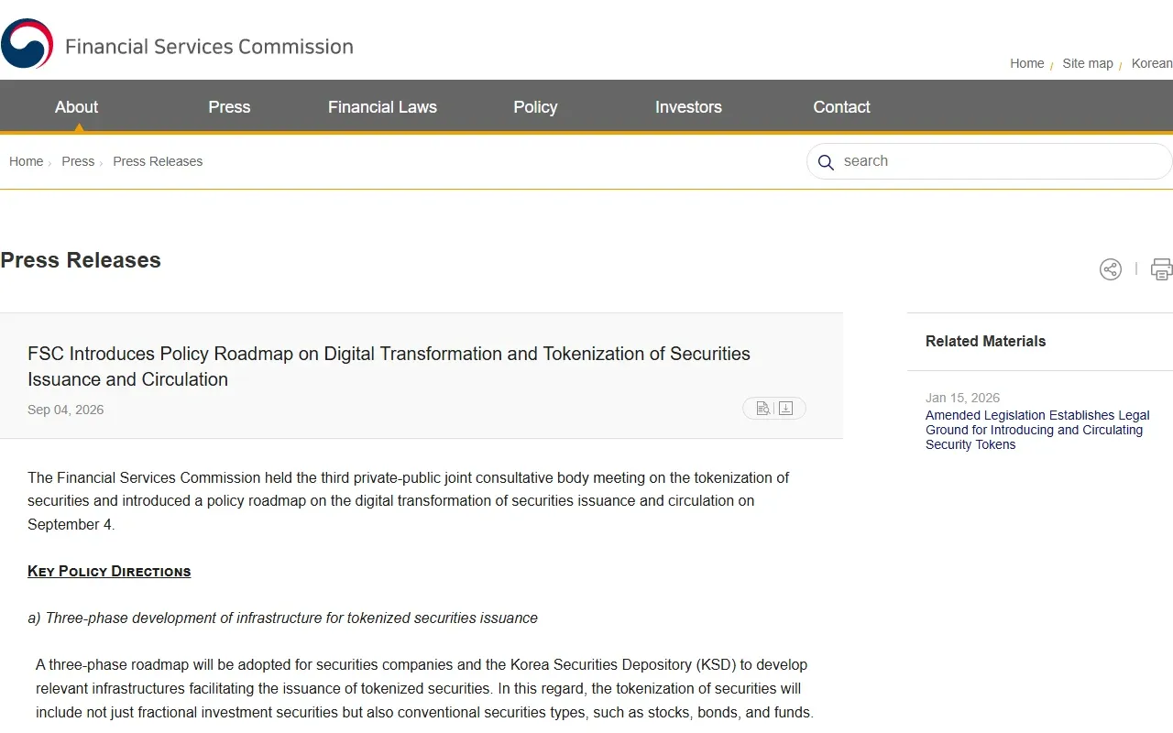Switch to the Korean site
The width and height of the screenshot is (1173, 733).
coord(1152,63)
